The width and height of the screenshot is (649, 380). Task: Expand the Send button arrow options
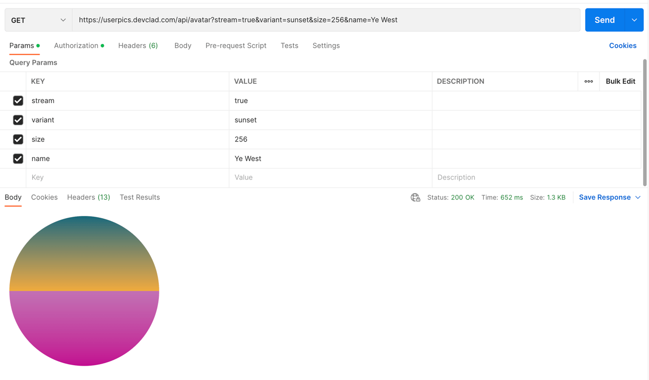tap(634, 20)
